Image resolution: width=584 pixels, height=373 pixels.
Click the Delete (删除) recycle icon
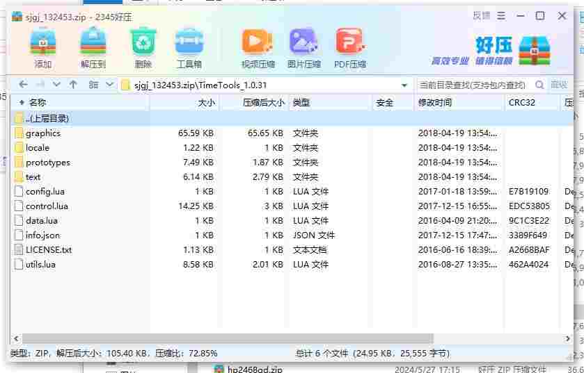click(143, 42)
